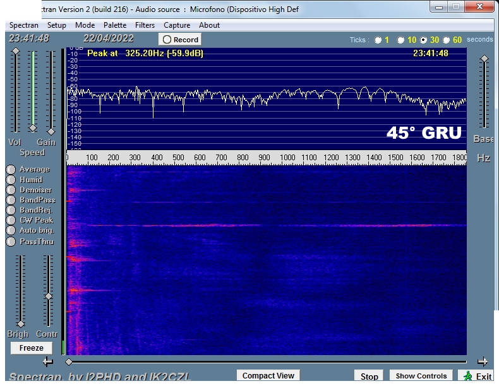Click the Brigh slider handle
The image size is (499, 386).
click(21, 324)
